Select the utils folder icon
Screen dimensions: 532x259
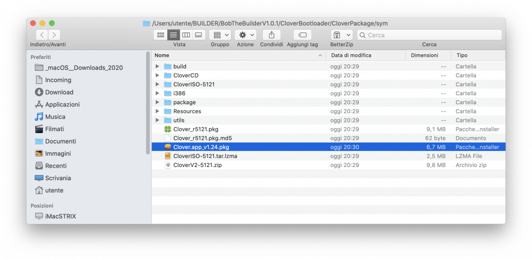(168, 120)
